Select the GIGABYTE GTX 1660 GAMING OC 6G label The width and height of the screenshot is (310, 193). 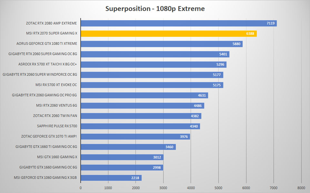48,167
